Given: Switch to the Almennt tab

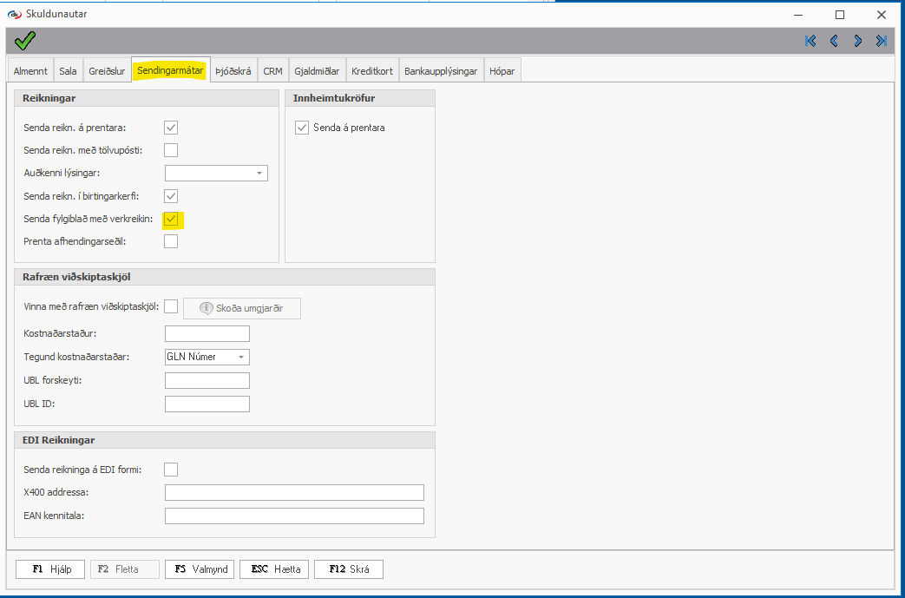Looking at the screenshot, I should 30,71.
